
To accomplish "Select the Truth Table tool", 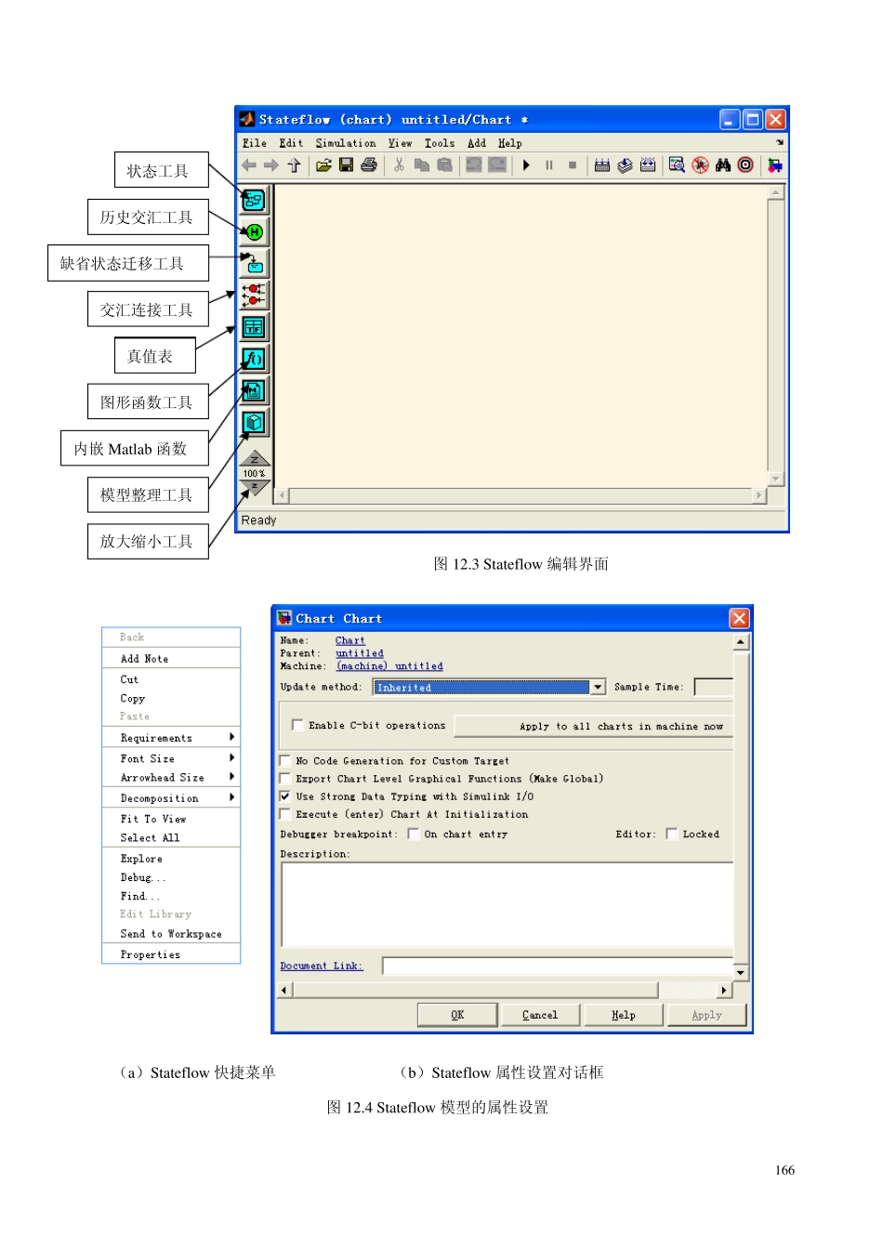I will (254, 327).
